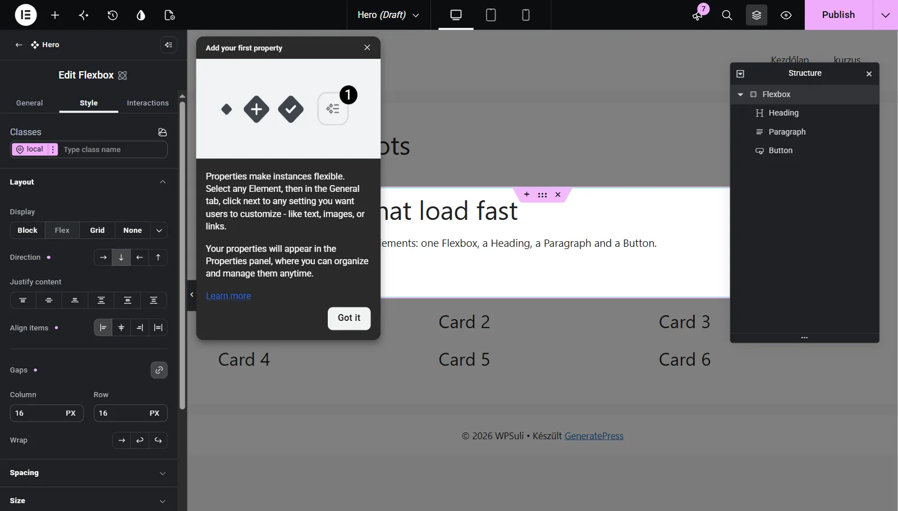Click the Got it button

point(349,318)
